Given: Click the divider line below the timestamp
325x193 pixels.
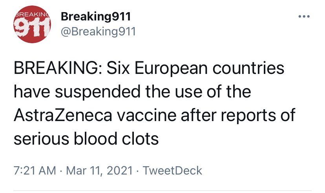Looking at the screenshot, I should [162, 190].
